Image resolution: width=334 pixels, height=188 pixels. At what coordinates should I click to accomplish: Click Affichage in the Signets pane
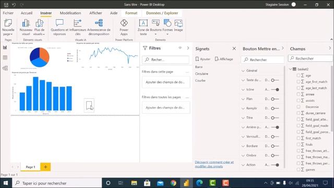click(224, 59)
